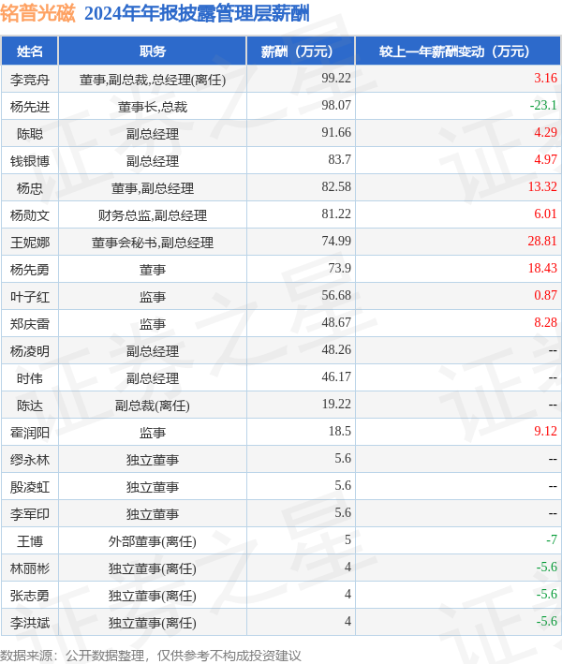562x664 pixels.
Task: Select the name 陈达
Action: point(30,406)
